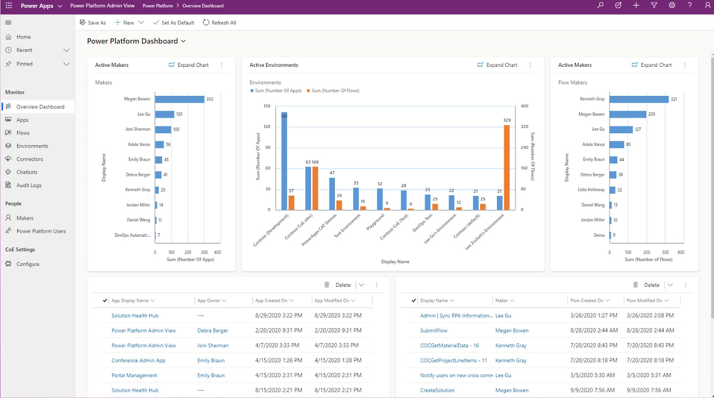Click the search magnifier icon in header
This screenshot has height=398, width=714.
tap(600, 5)
